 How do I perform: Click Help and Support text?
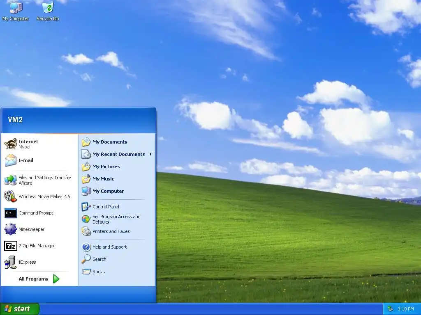click(x=109, y=247)
